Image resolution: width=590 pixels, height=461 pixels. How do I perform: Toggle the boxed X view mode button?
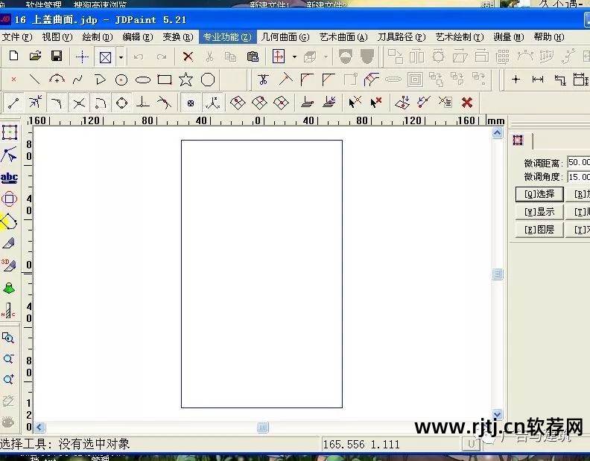105,57
